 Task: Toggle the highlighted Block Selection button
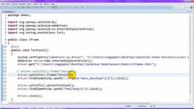(x=55, y=7)
